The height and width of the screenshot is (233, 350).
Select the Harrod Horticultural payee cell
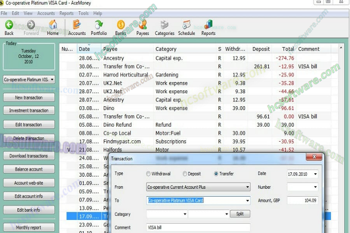[x=125, y=75]
